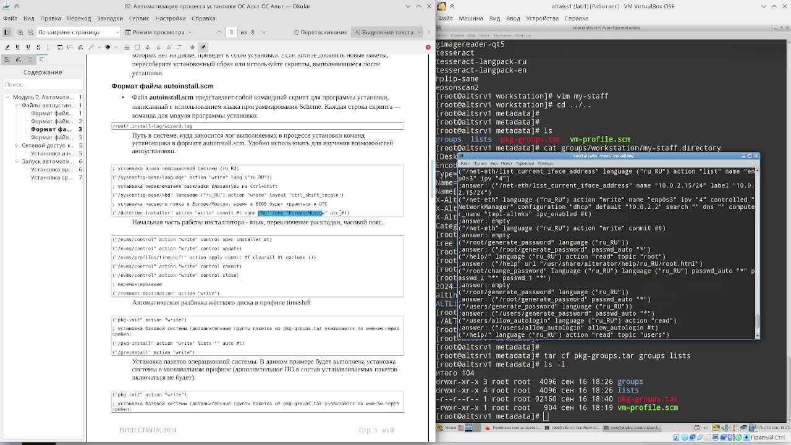
Task: Close the annotation toolbar with red X
Action: [x=428, y=47]
